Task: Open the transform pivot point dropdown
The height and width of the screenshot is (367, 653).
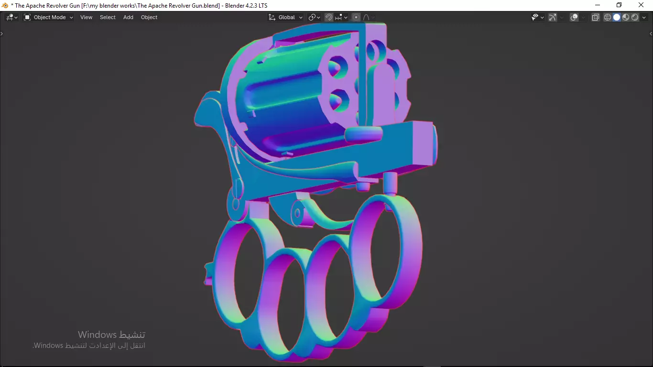Action: (314, 17)
